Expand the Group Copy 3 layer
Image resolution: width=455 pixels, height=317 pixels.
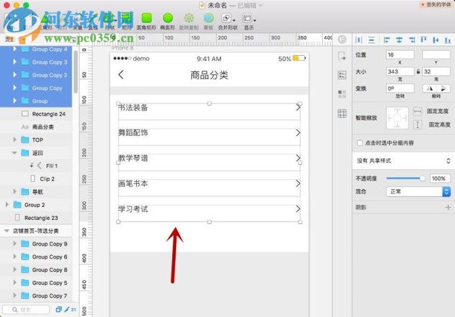coord(15,62)
